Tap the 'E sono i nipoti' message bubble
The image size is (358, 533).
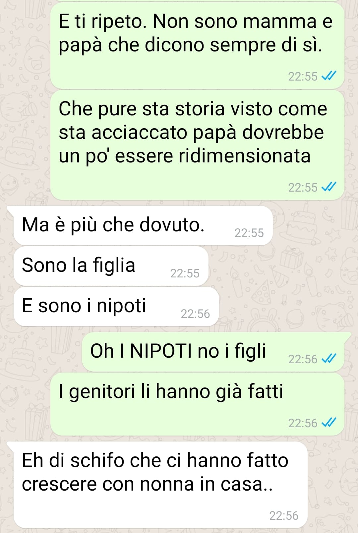[x=116, y=307]
